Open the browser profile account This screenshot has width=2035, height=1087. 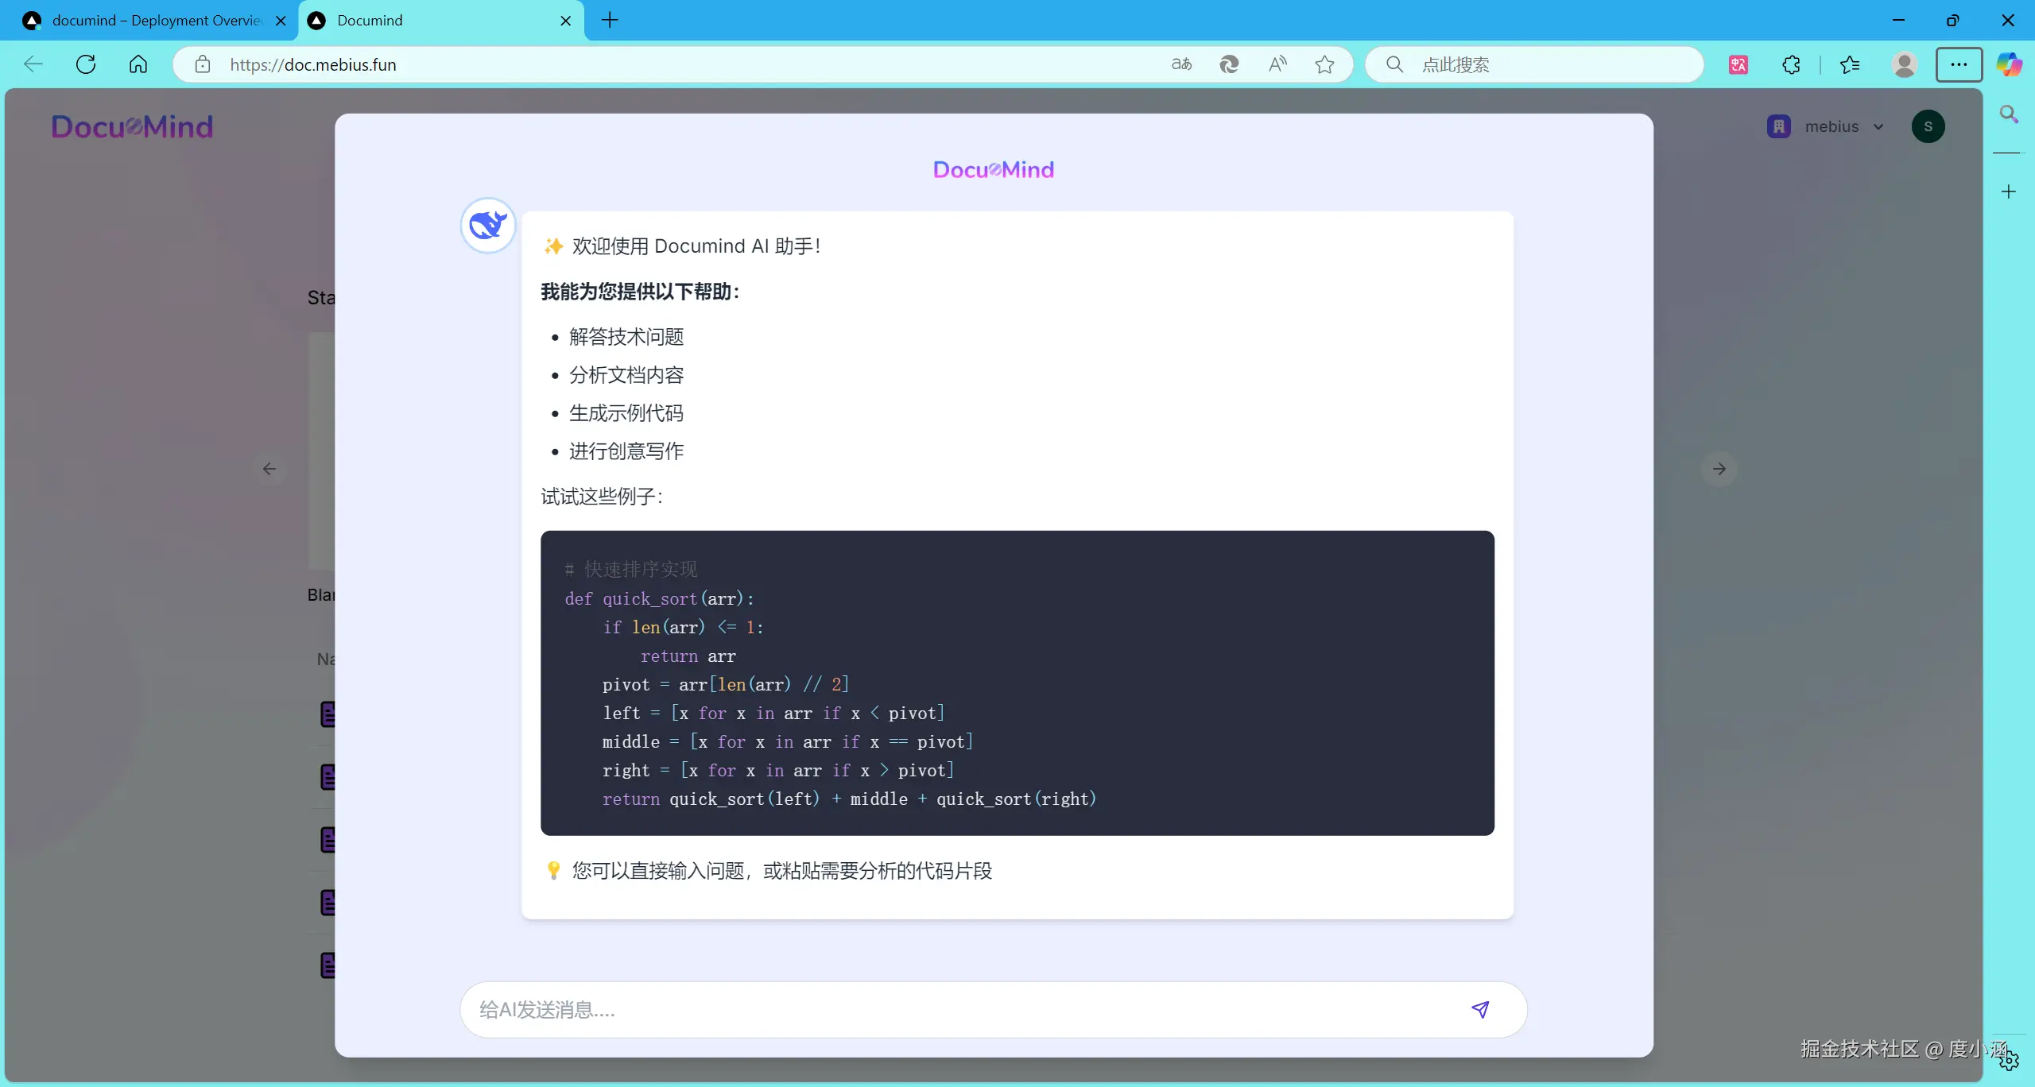tap(1904, 64)
